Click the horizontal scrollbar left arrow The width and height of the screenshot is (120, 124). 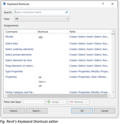6,96
